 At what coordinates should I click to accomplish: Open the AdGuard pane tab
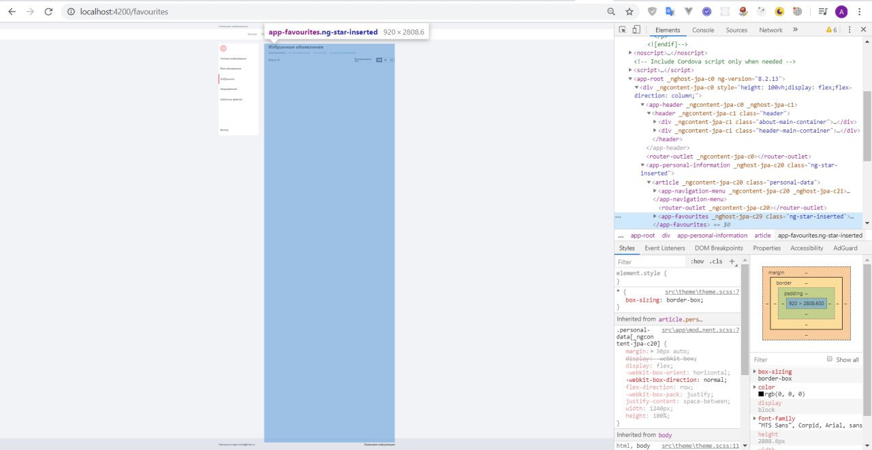(x=845, y=248)
